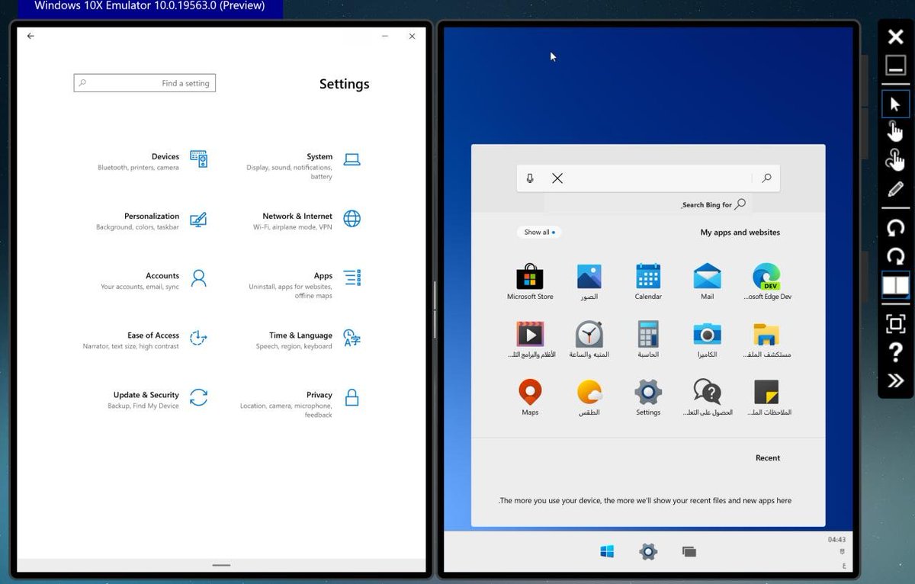Launch Microsoft Store app

(530, 281)
